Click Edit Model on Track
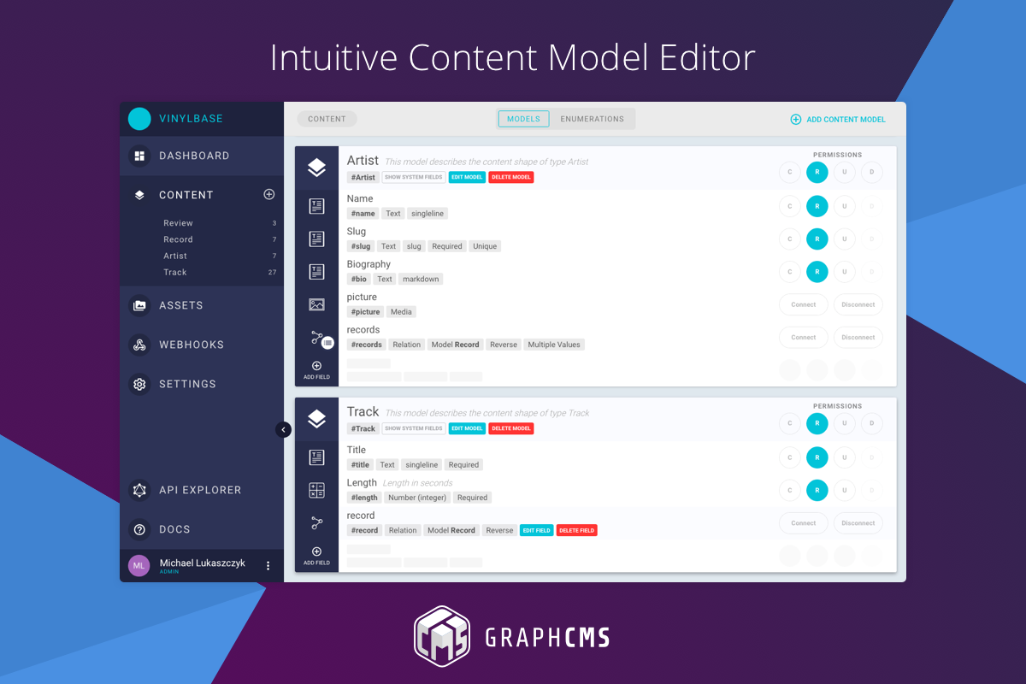 467,428
